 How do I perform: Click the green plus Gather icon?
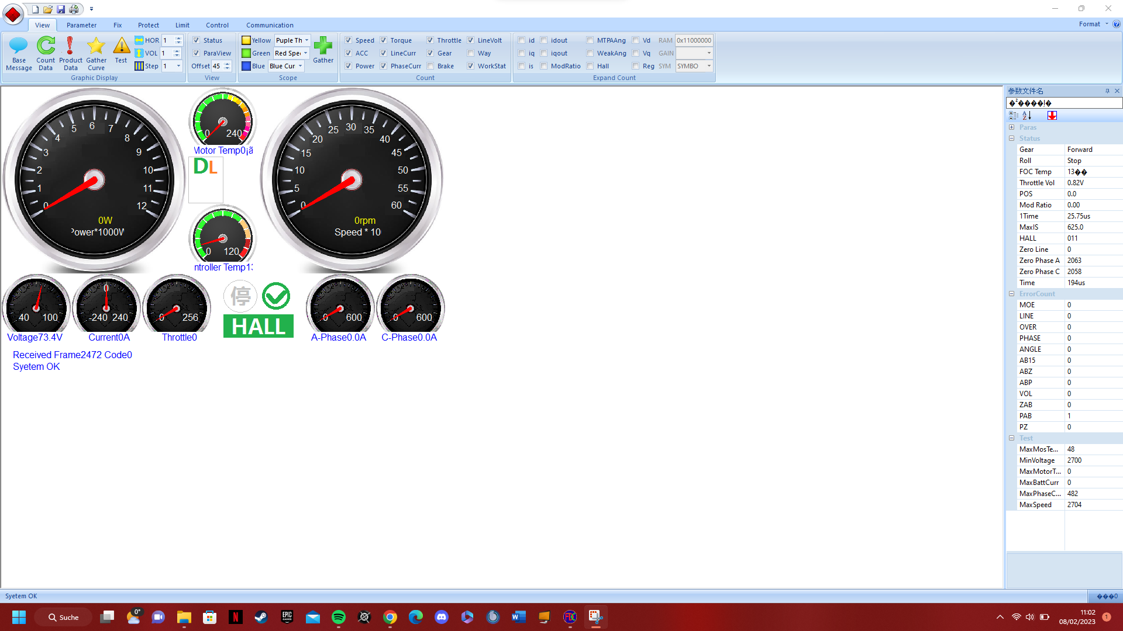323,46
